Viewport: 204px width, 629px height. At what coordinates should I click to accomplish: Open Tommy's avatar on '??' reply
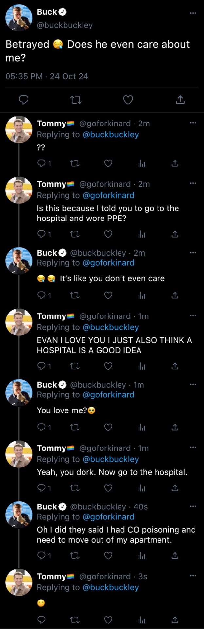19,129
